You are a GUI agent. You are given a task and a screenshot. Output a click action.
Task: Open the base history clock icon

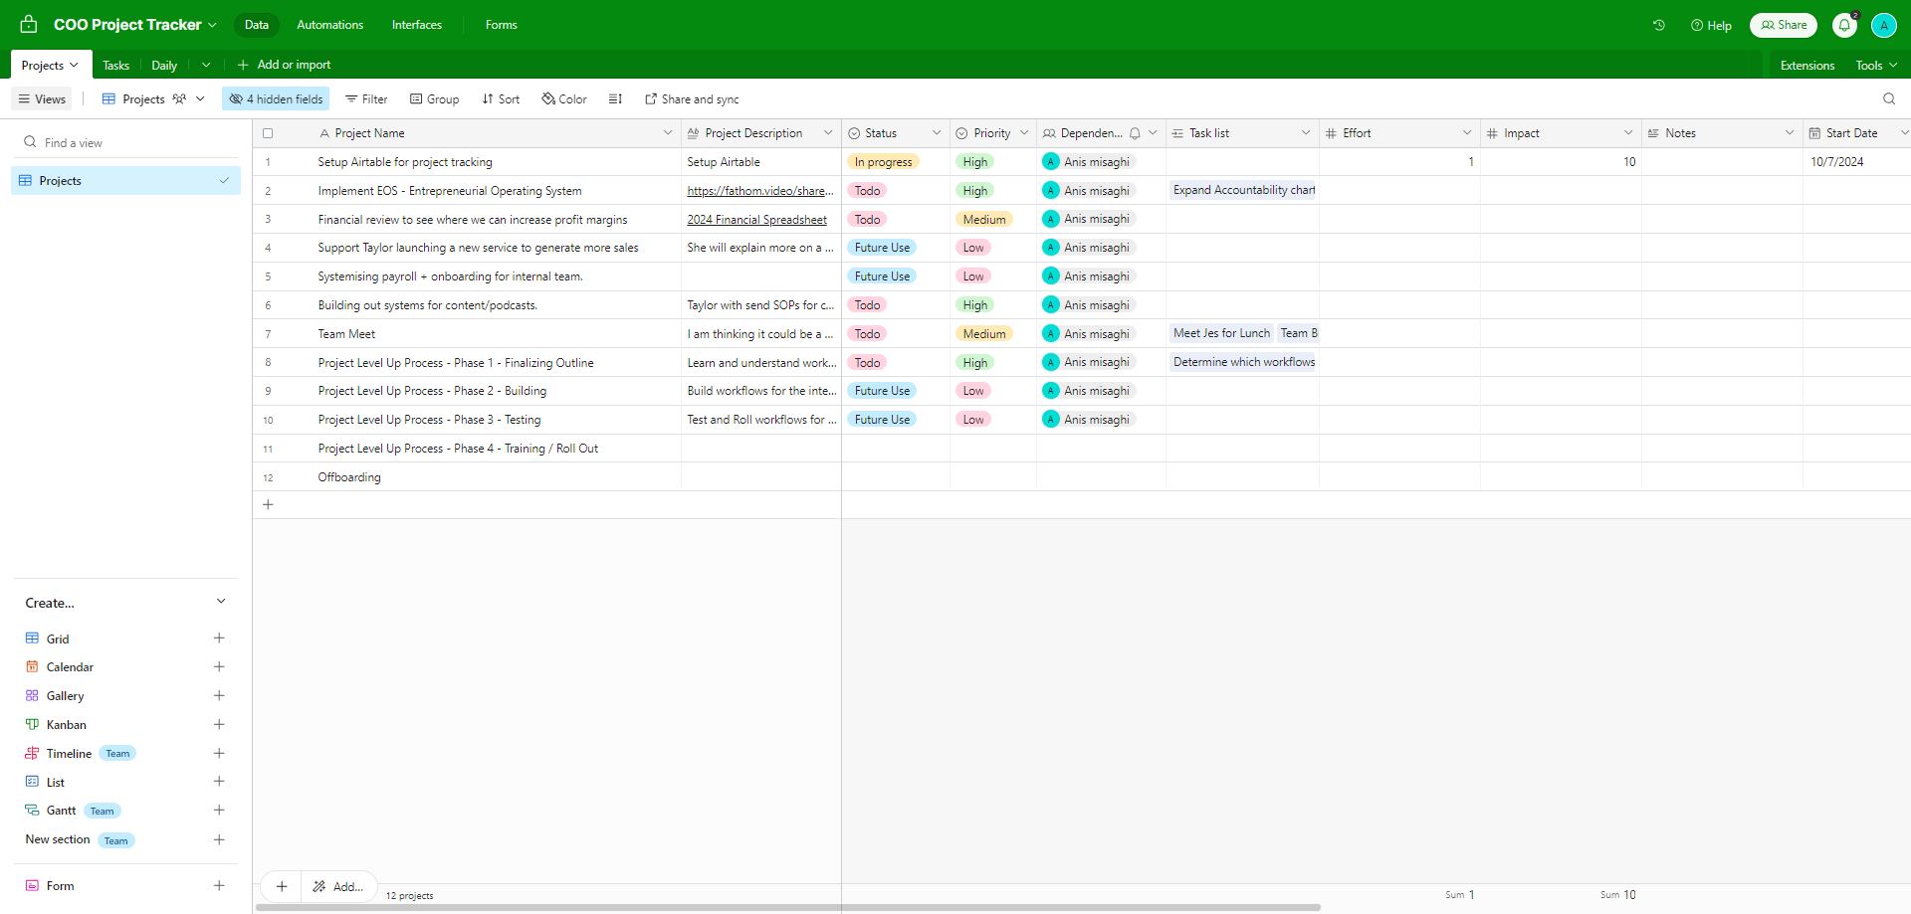(x=1658, y=25)
